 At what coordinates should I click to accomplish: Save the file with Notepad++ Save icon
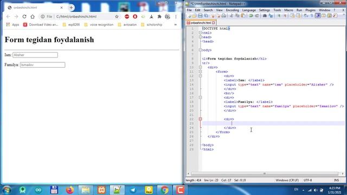click(x=200, y=16)
